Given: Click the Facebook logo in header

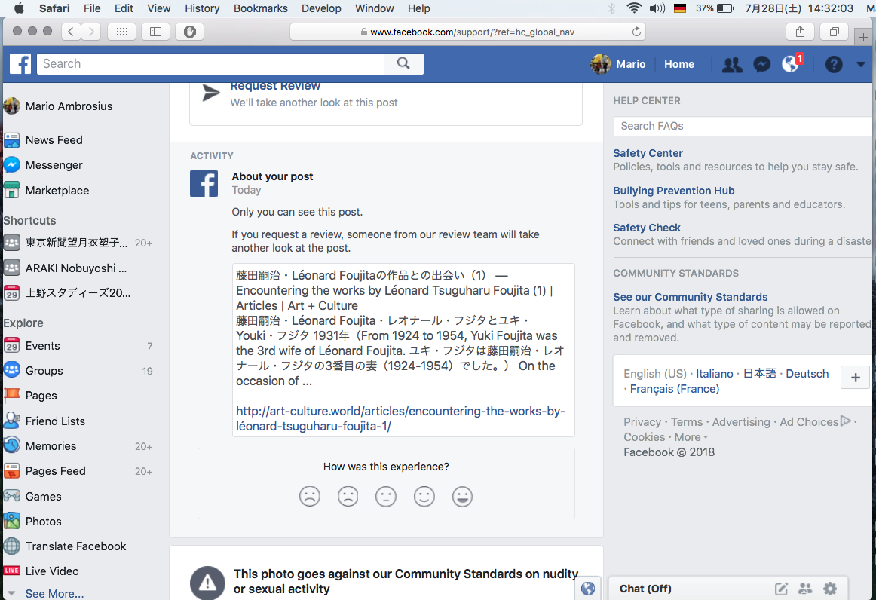Looking at the screenshot, I should (20, 63).
